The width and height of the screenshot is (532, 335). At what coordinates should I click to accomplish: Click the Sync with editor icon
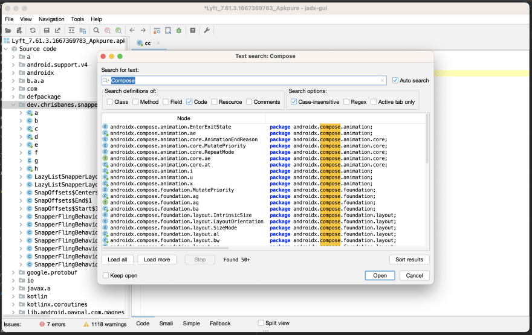click(x=71, y=31)
